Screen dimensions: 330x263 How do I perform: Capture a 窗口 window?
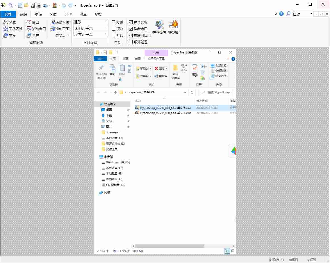click(x=33, y=22)
